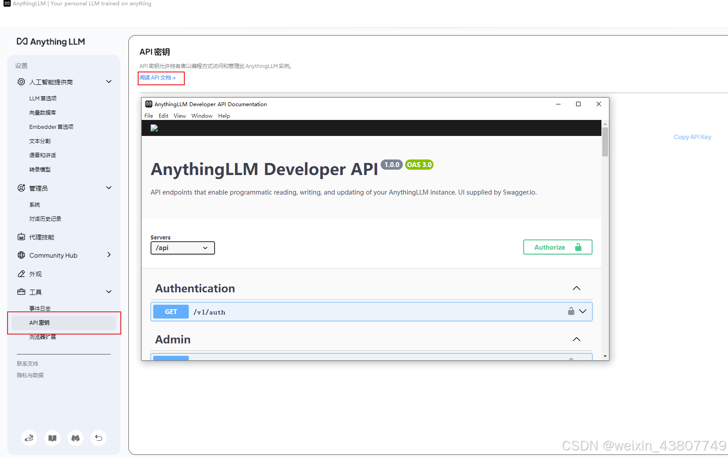This screenshot has width=728, height=458.
Task: Select API keys item in sidebar
Action: coord(64,323)
